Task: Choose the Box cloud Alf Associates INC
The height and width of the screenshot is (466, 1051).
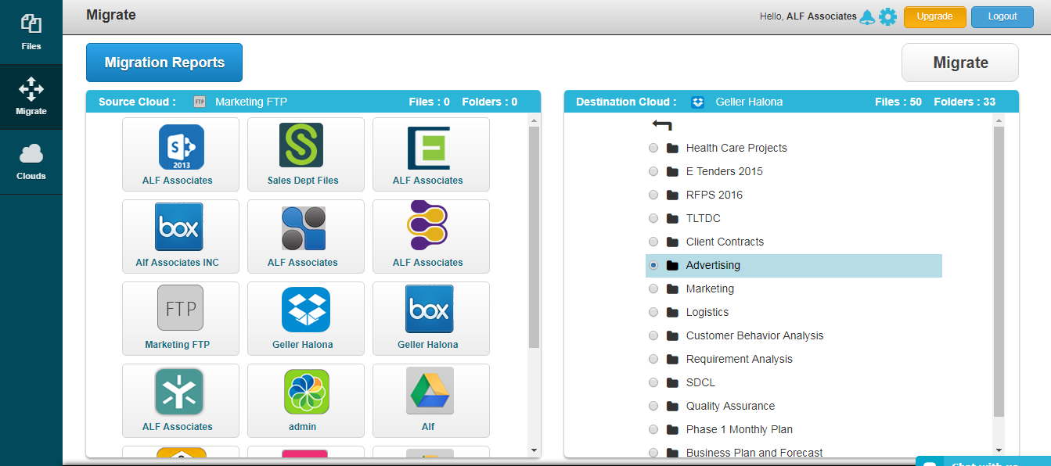Action: (x=181, y=236)
